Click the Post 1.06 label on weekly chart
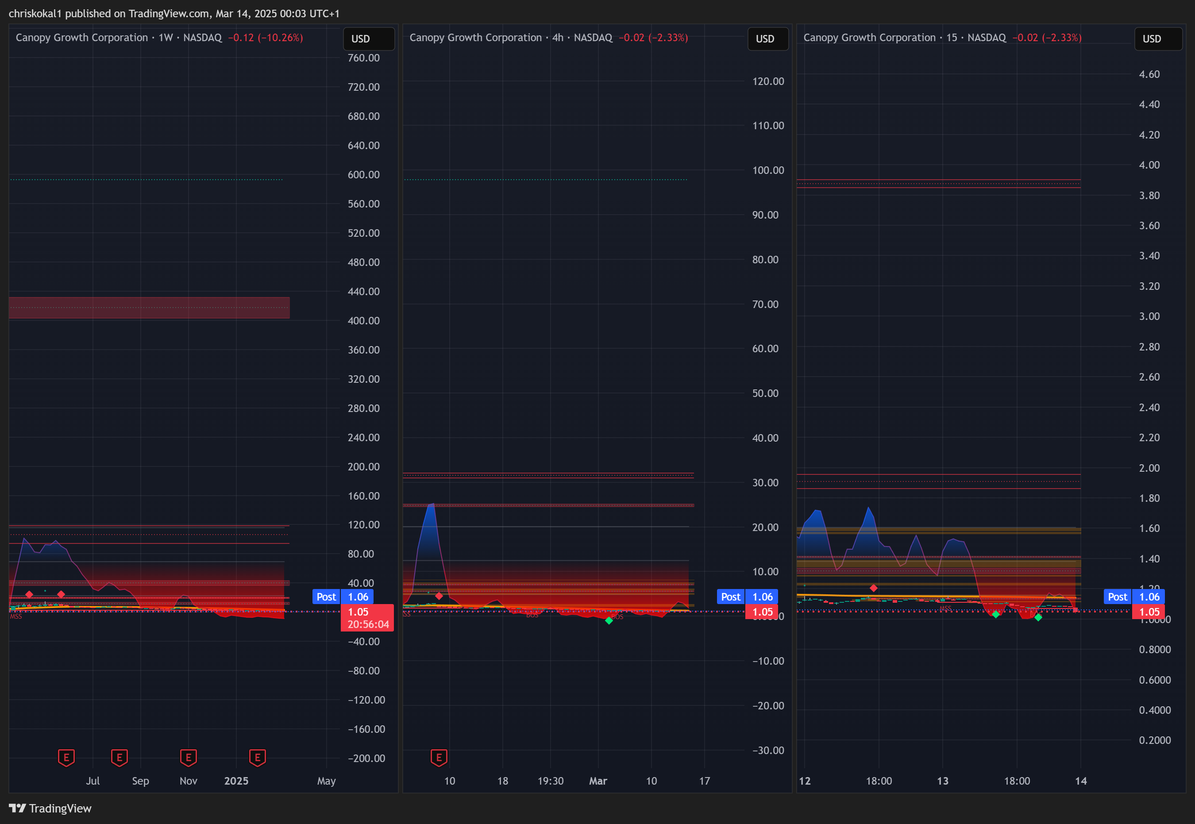The height and width of the screenshot is (824, 1195). (343, 597)
